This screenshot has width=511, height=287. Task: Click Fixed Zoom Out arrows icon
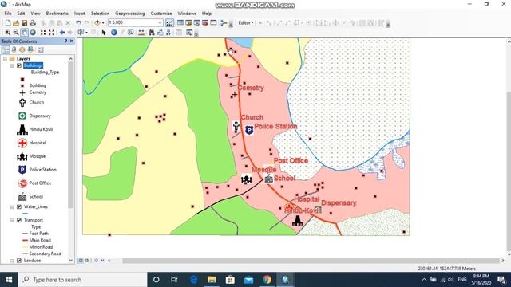coord(51,33)
